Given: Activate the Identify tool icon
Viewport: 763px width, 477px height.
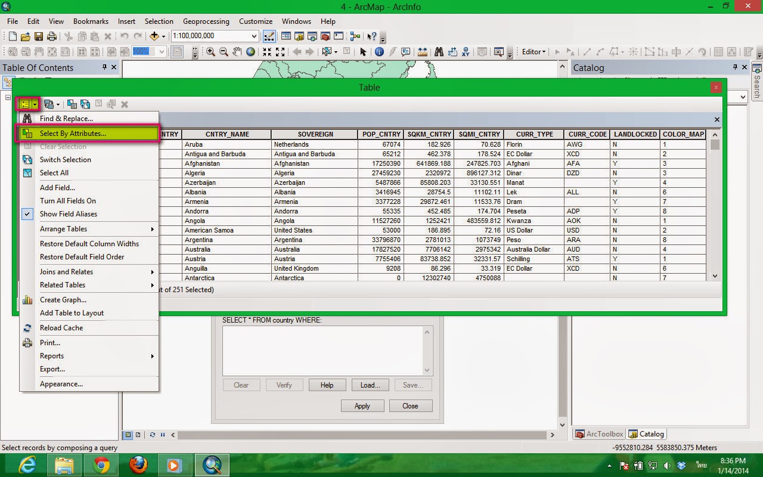Looking at the screenshot, I should pyautogui.click(x=379, y=52).
